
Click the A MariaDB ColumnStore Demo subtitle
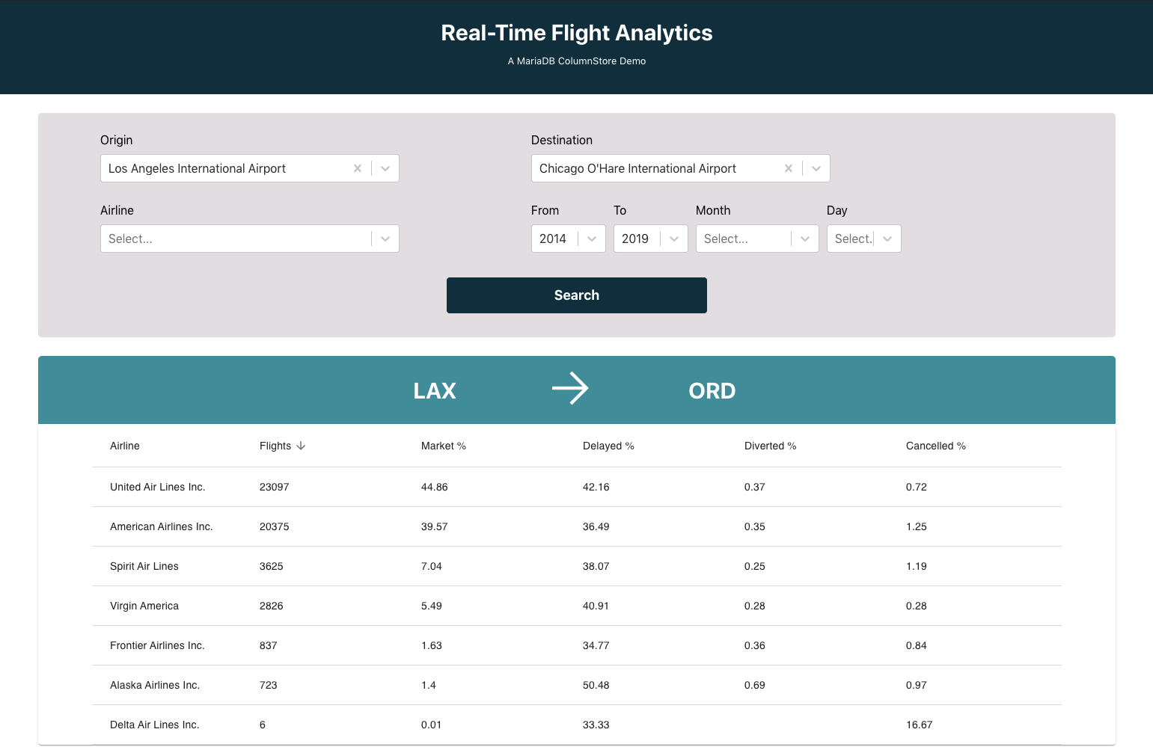coord(576,61)
